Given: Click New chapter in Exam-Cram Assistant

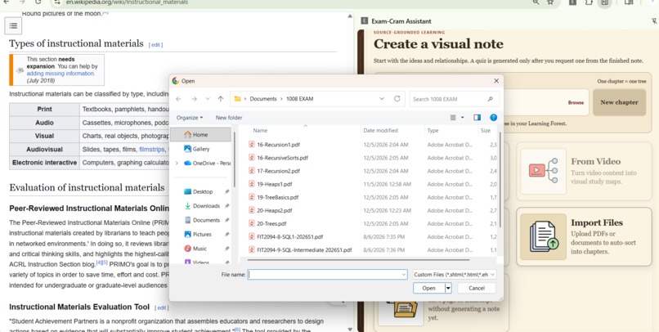Looking at the screenshot, I should [619, 102].
